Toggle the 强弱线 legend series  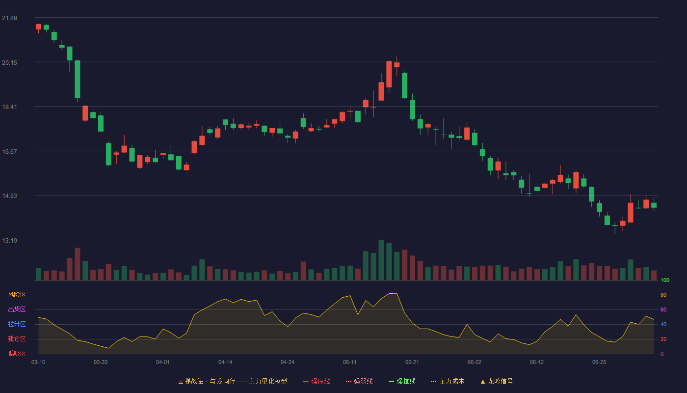[x=359, y=381]
